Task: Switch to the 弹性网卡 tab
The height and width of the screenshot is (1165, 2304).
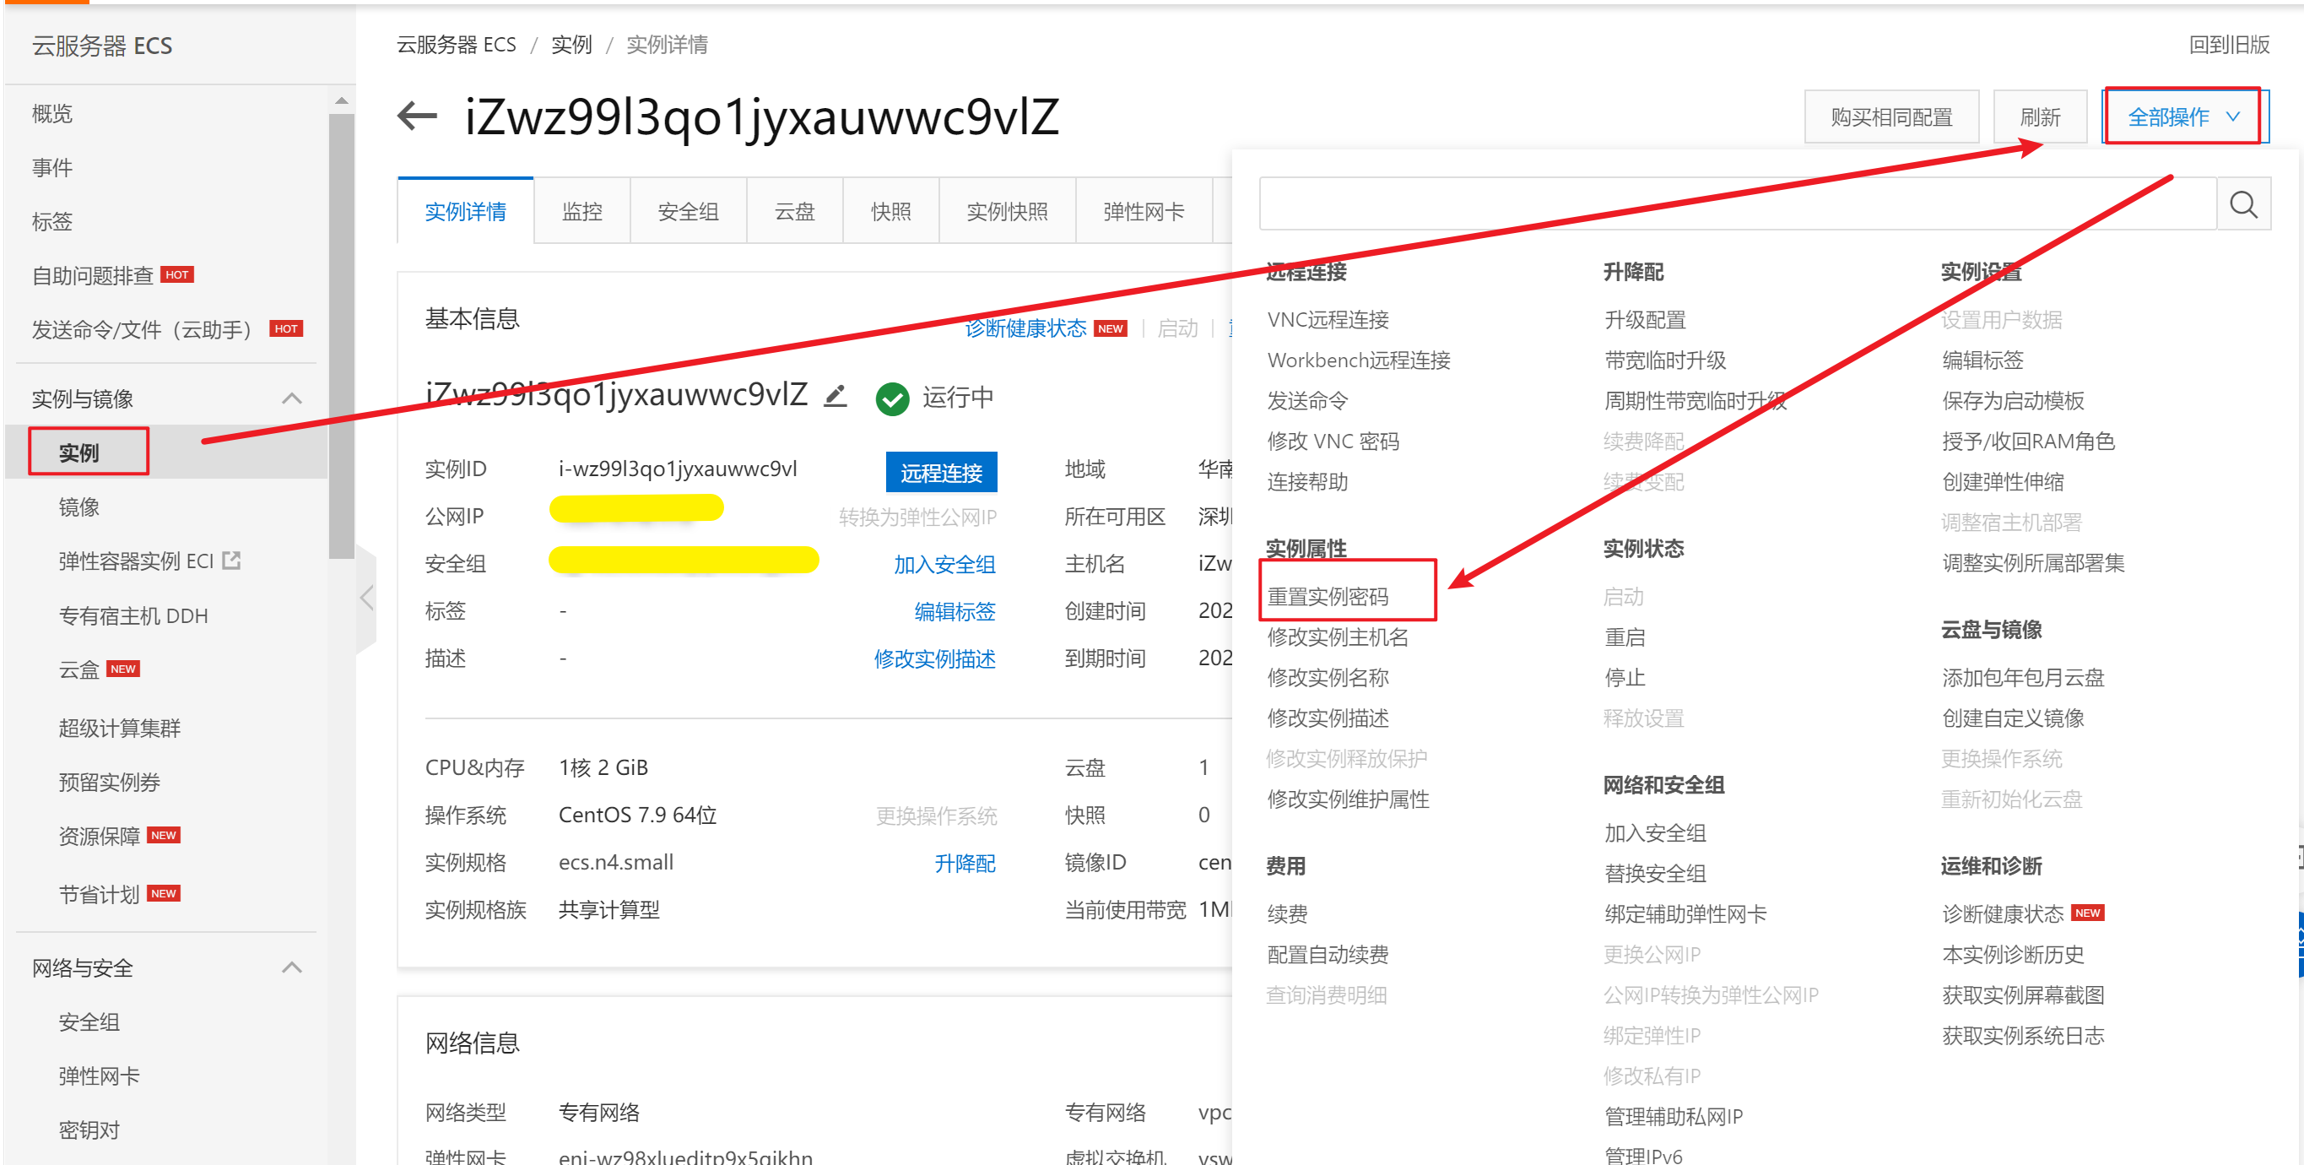Action: [1144, 211]
